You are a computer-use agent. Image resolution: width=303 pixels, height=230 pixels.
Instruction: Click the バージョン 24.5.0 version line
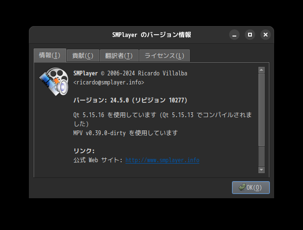point(130,100)
